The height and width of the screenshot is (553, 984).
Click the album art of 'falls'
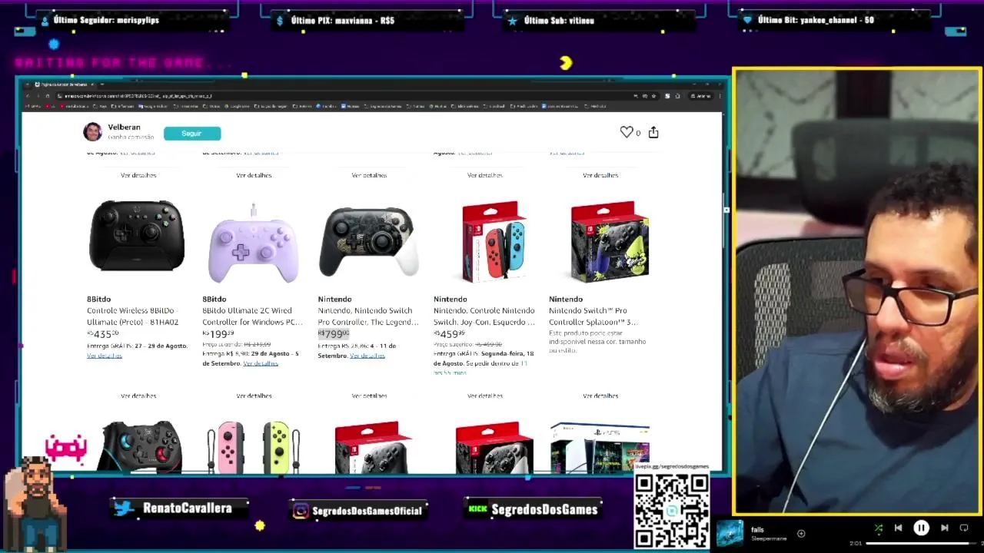click(730, 533)
